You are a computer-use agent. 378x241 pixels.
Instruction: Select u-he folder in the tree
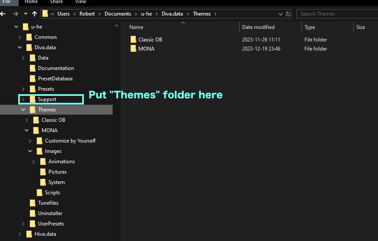(x=36, y=27)
